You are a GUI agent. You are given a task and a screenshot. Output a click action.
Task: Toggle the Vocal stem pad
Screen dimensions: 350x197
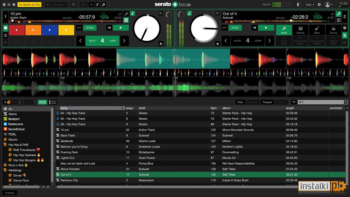click(x=284, y=30)
